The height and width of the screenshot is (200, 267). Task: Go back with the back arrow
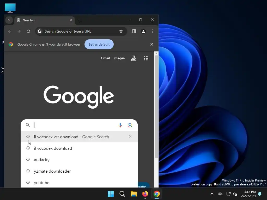click(x=10, y=31)
